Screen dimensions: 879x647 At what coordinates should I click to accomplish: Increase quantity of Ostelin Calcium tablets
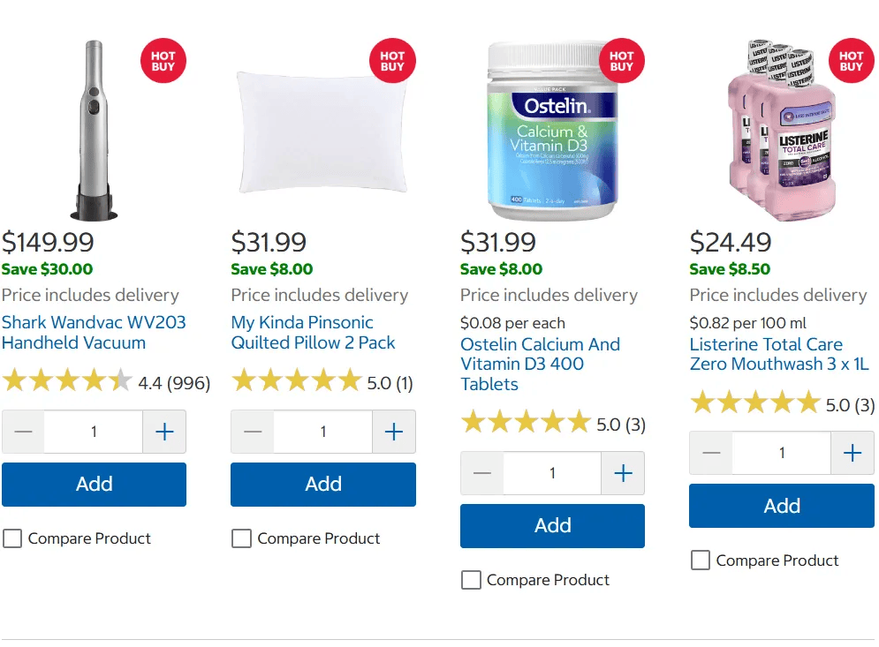click(x=623, y=473)
